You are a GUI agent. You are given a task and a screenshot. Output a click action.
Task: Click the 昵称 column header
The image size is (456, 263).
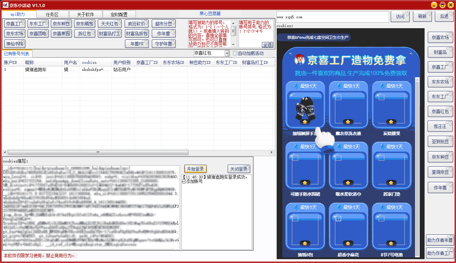click(43, 62)
